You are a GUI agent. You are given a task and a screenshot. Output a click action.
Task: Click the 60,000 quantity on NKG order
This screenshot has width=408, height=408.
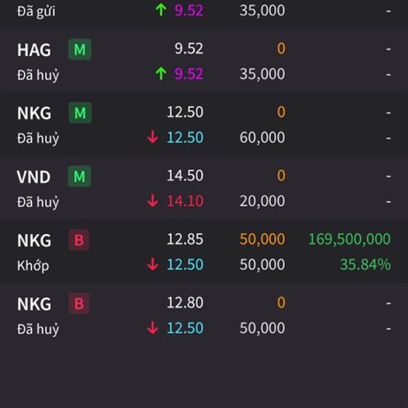click(262, 137)
